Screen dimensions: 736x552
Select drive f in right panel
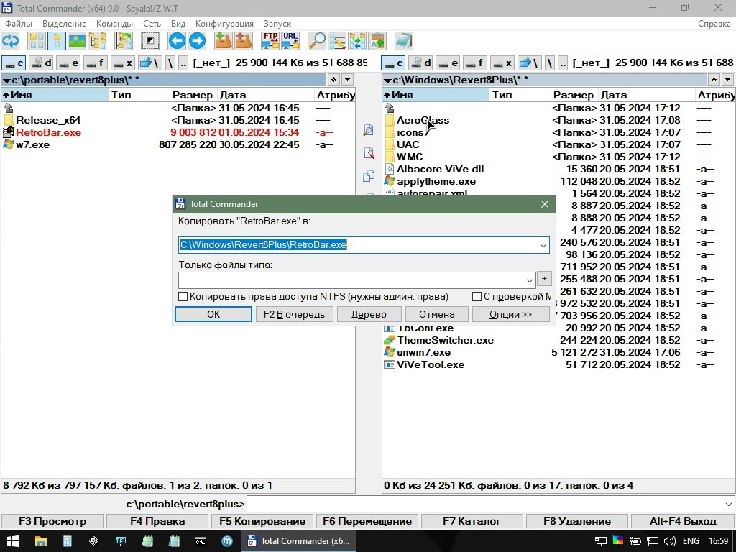point(475,63)
